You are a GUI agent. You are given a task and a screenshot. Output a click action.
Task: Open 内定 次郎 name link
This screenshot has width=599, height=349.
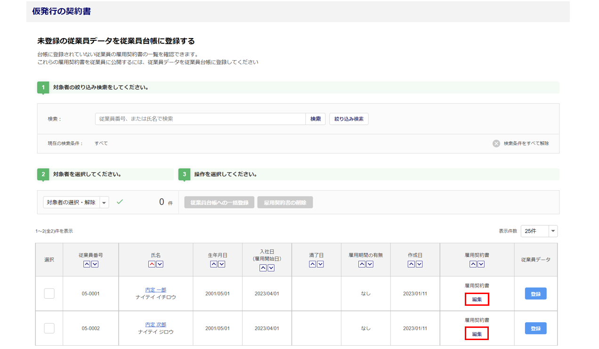coord(156,325)
